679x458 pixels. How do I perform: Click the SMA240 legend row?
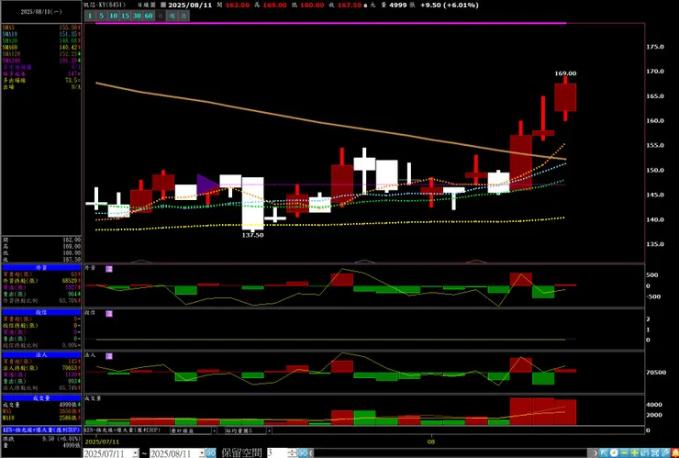click(41, 61)
